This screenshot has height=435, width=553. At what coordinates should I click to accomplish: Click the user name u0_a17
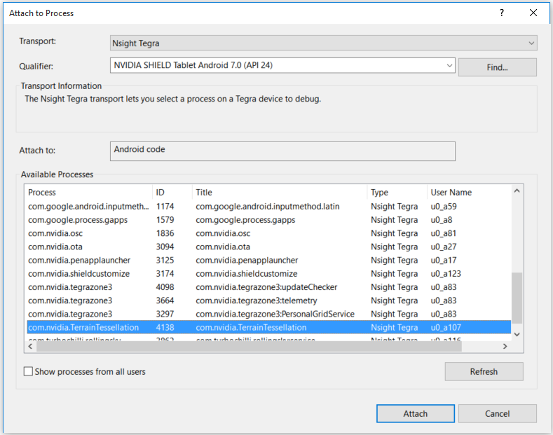[444, 260]
